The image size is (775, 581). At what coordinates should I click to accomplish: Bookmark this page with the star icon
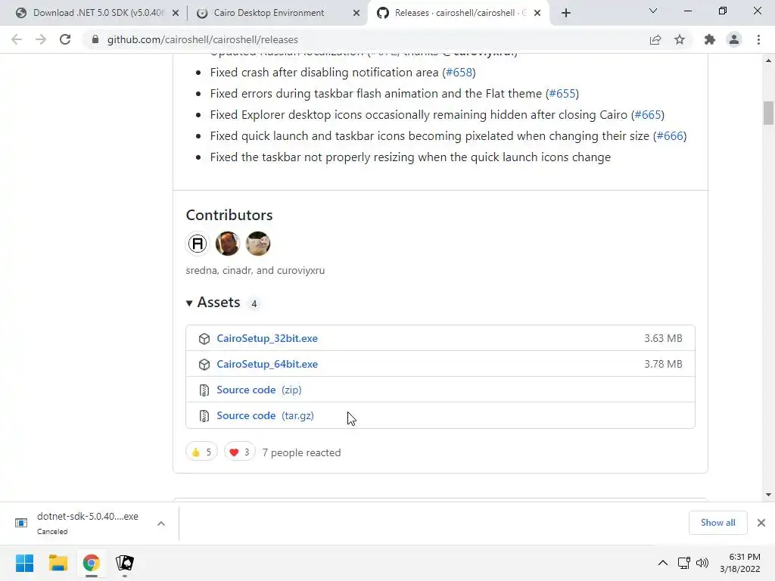click(680, 40)
